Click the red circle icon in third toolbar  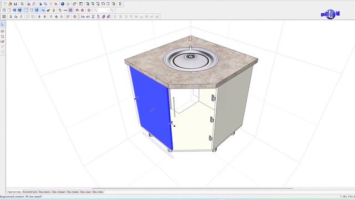point(75,17)
